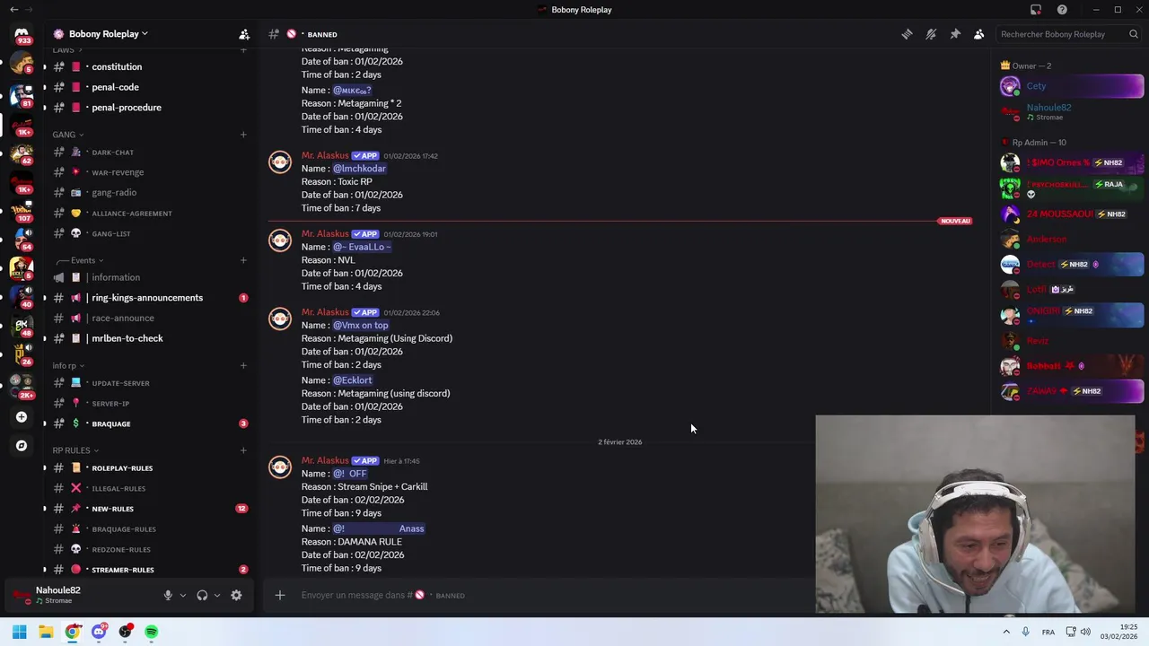This screenshot has height=646, width=1149.
Task: Go to Discord home direct messages icon
Action: click(22, 34)
